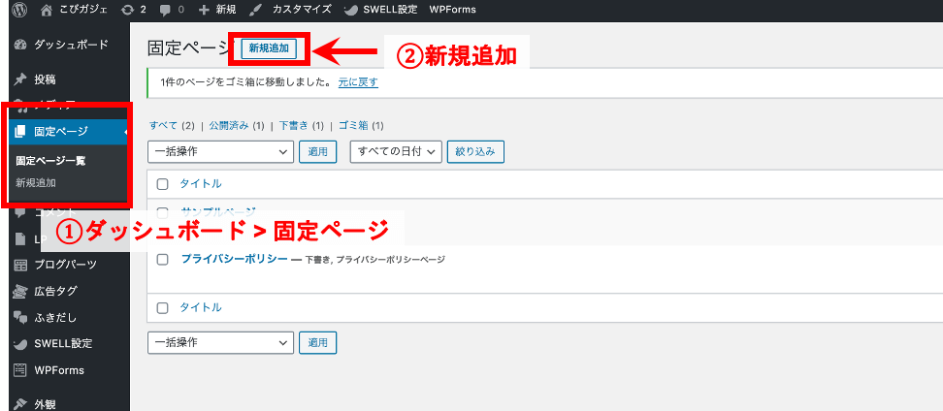The height and width of the screenshot is (411, 943).
Task: Click the 新規追加 button beside the page title
Action: [269, 48]
